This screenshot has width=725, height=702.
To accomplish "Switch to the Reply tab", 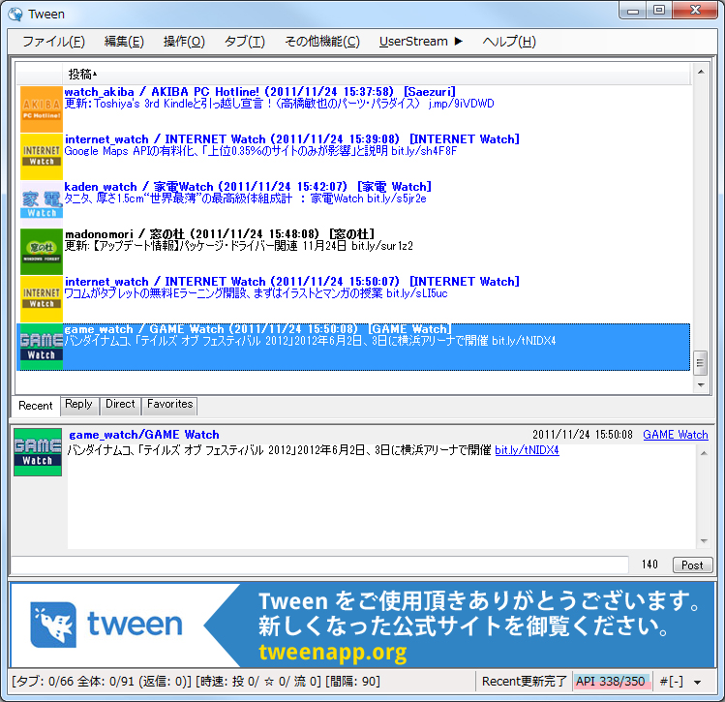I will pos(78,404).
